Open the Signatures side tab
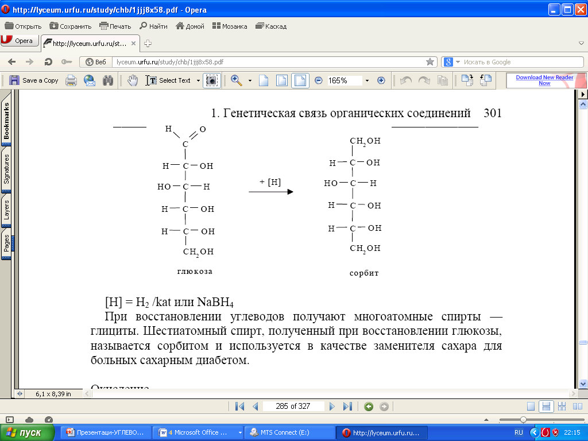 click(x=6, y=169)
